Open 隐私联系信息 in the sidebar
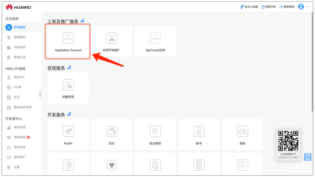 tap(22, 107)
